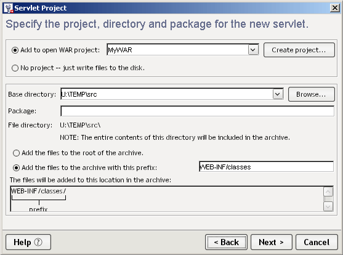The width and height of the screenshot is (343, 255).
Task: Click the scroll up arrow in archive preview
Action: click(x=328, y=192)
